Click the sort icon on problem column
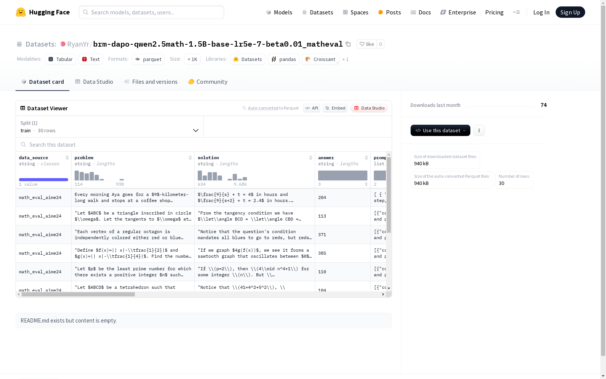606x379 pixels. coord(190,158)
